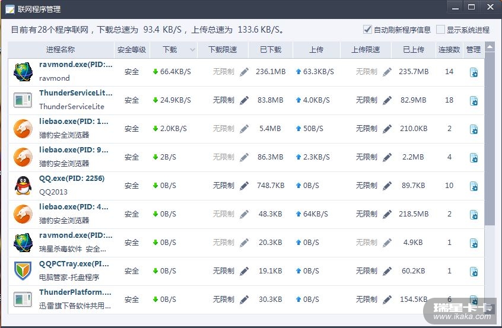The width and height of the screenshot is (502, 328).
Task: Enable 显示系统进程 checkbox
Action: (440, 30)
